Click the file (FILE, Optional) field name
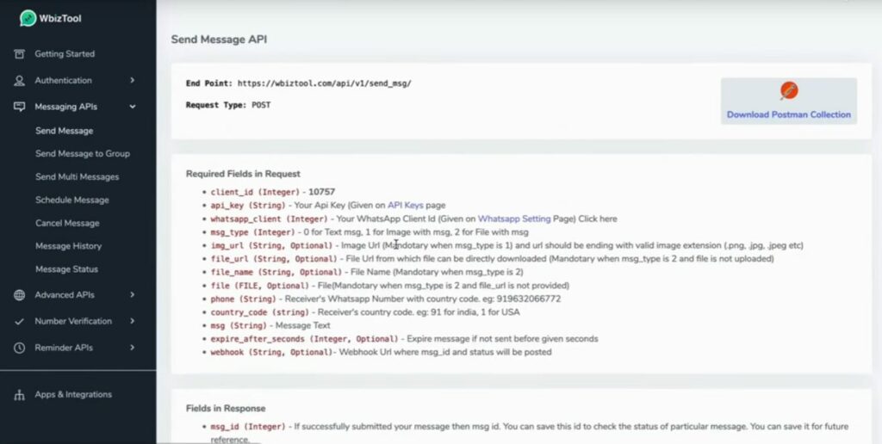Screen dimensions: 882x444 pos(260,286)
